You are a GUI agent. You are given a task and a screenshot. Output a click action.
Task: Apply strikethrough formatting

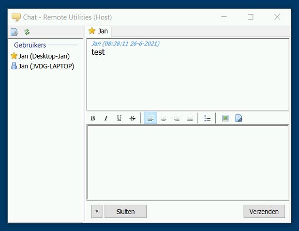133,118
